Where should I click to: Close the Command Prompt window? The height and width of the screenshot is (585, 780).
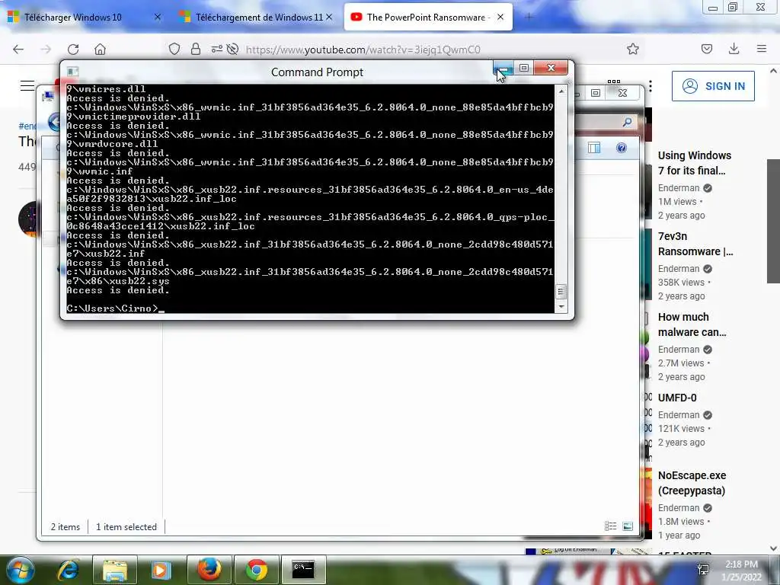tap(551, 68)
